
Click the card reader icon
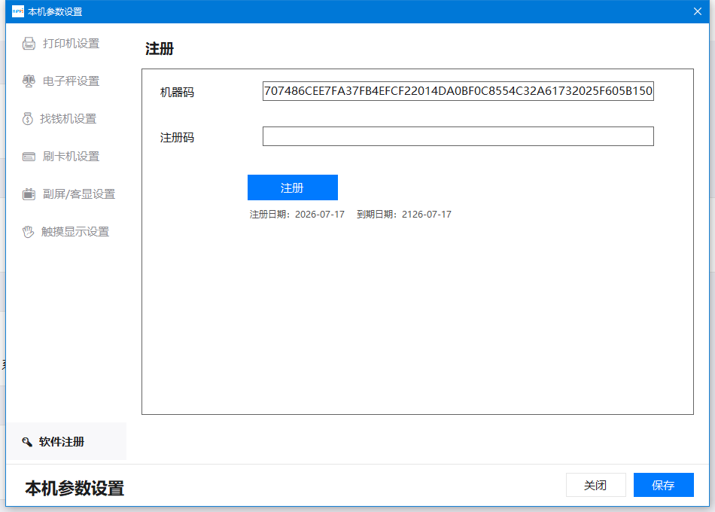pyautogui.click(x=29, y=157)
